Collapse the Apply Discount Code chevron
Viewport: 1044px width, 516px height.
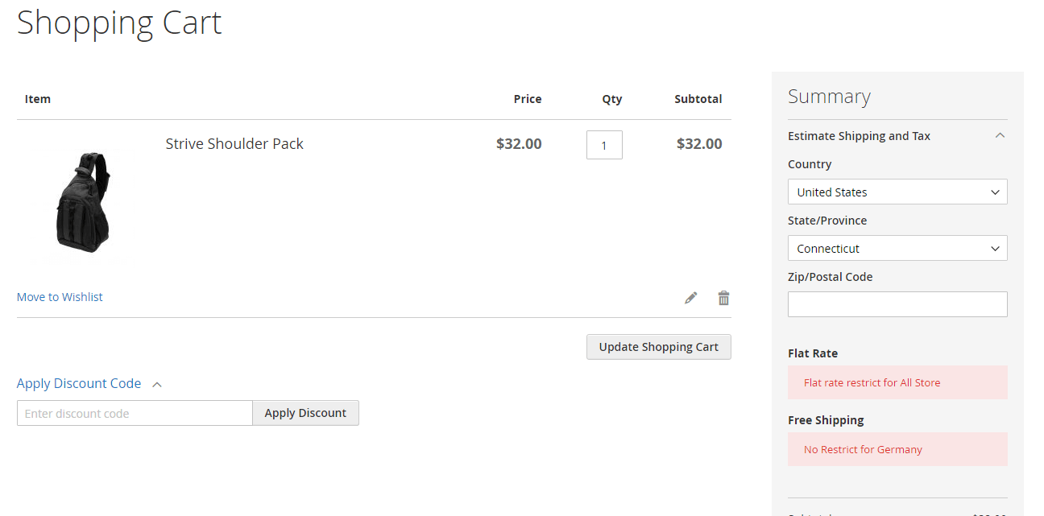tap(157, 384)
